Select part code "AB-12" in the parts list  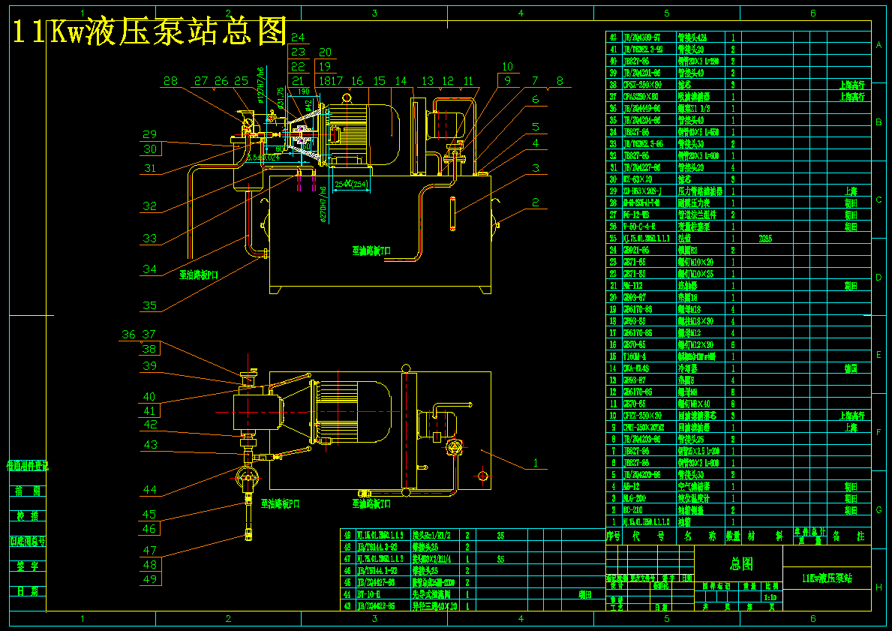[x=632, y=486]
